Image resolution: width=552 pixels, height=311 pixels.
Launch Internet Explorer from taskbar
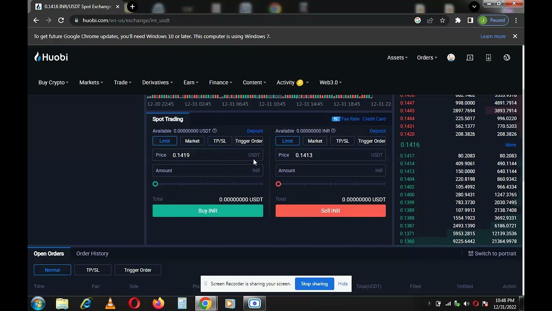tap(86, 304)
